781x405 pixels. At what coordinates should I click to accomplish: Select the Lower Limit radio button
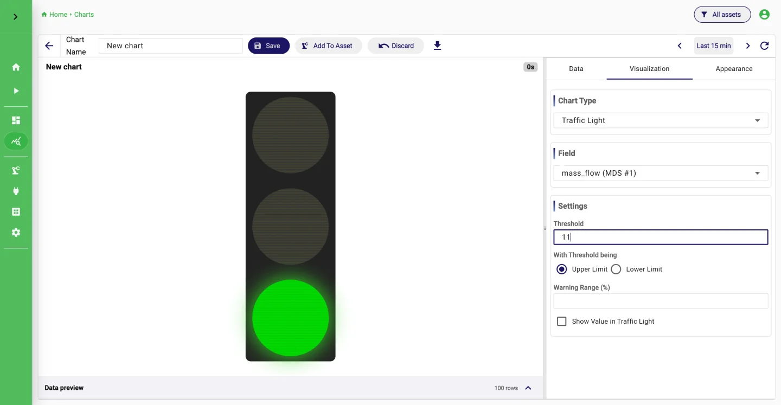616,269
